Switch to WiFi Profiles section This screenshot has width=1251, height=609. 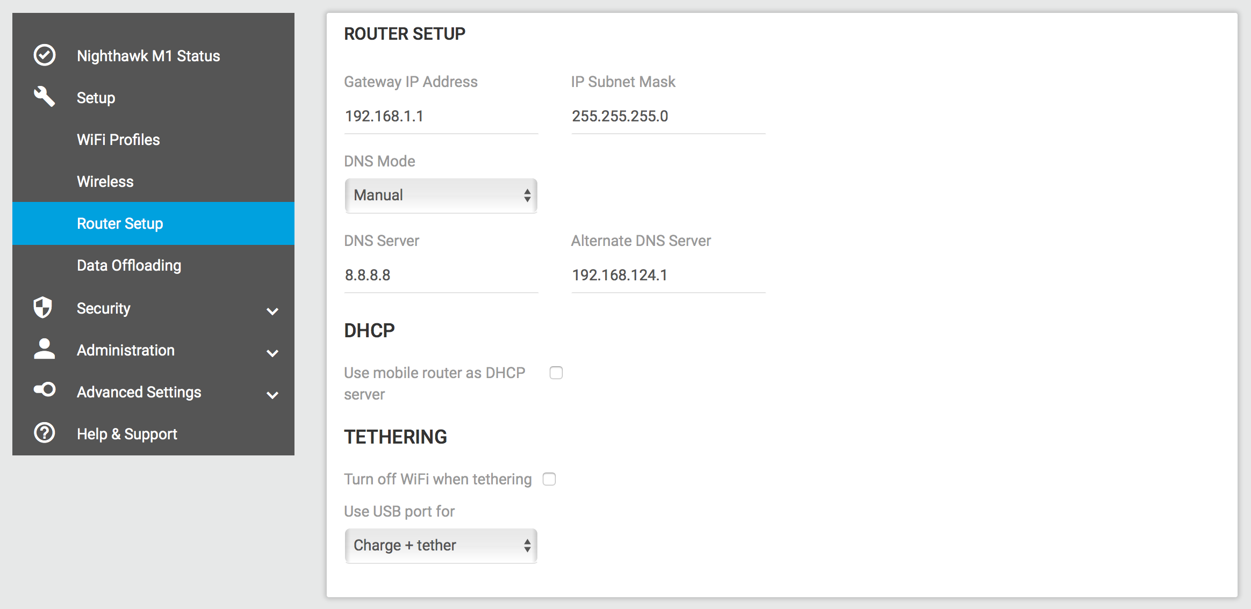pyautogui.click(x=118, y=139)
